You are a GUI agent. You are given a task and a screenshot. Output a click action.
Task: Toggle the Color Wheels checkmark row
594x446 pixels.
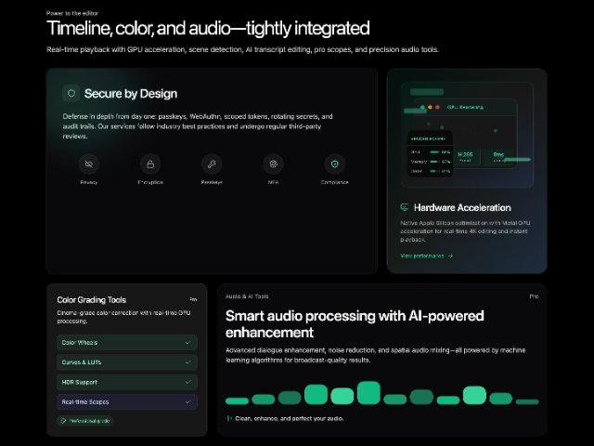pyautogui.click(x=127, y=343)
